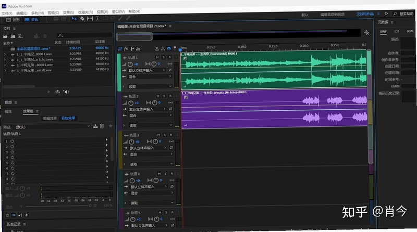The width and height of the screenshot is (417, 232).
Task: Open the preset dropdown in effects rack
Action: pos(53,127)
